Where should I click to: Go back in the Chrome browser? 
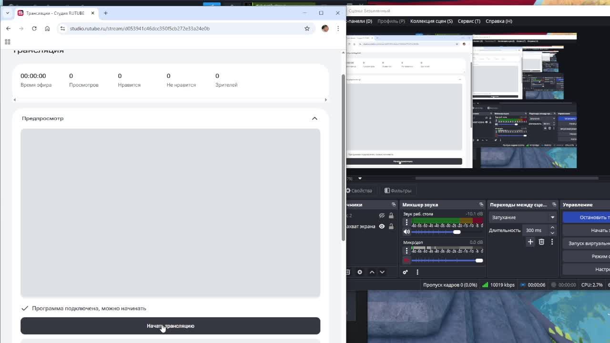click(x=8, y=29)
